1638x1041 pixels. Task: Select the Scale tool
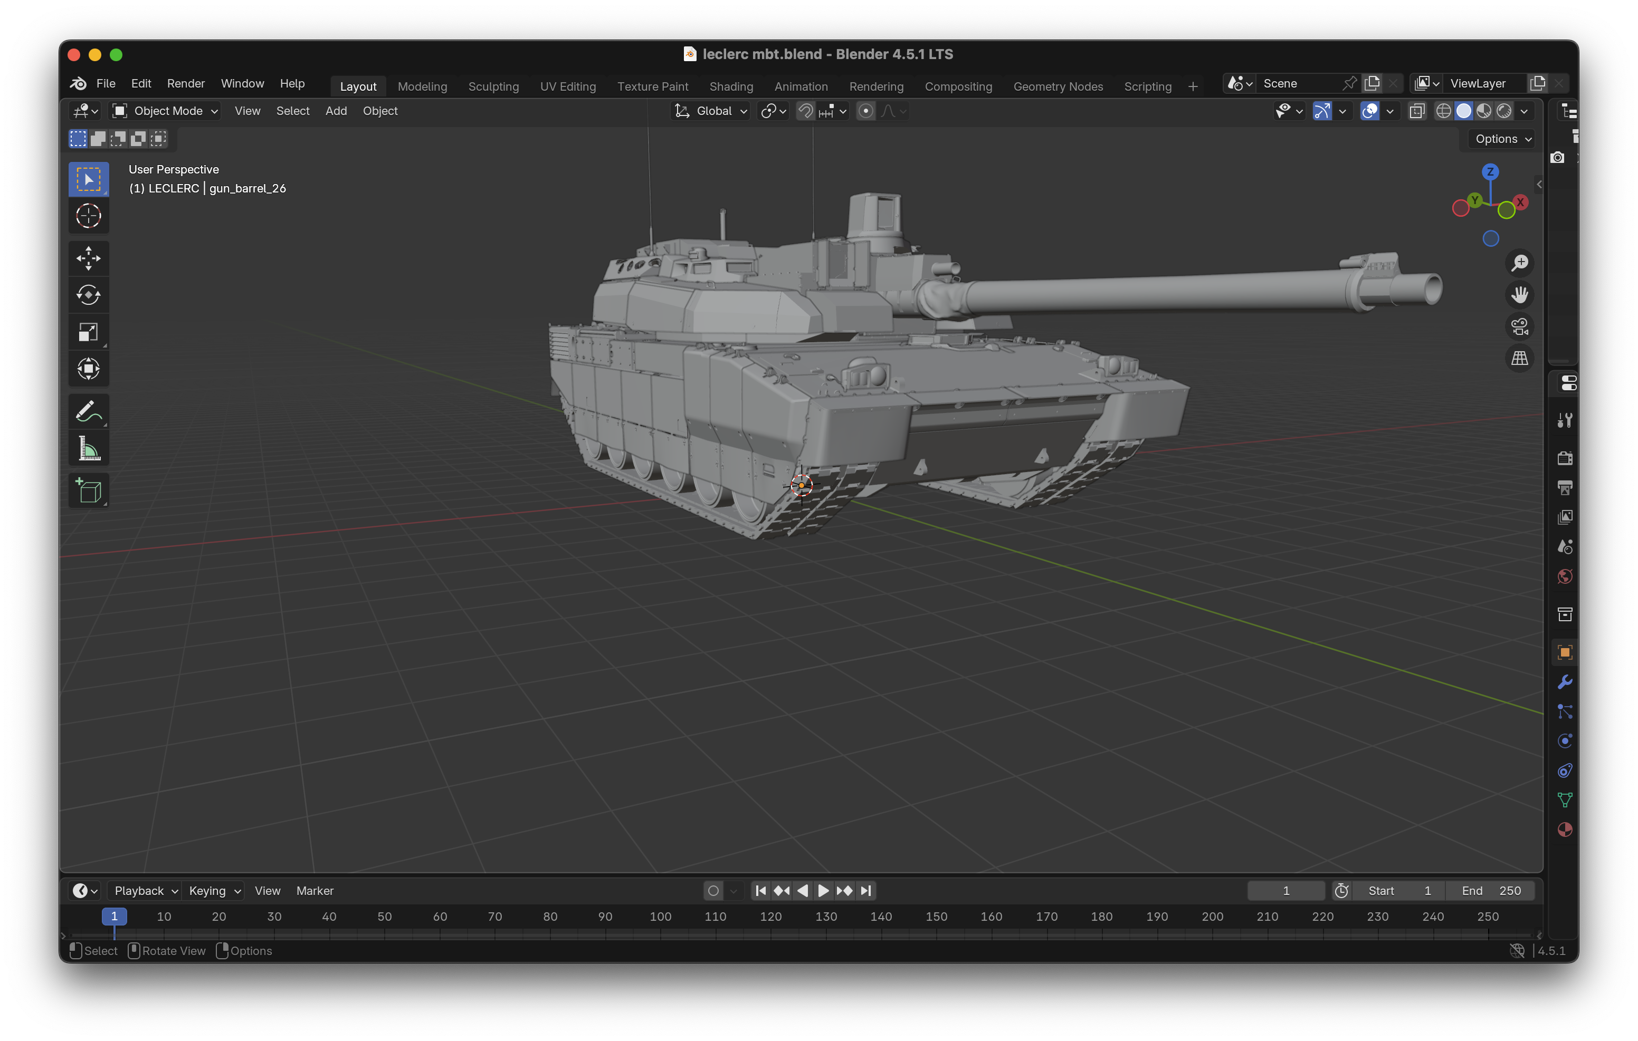89,332
